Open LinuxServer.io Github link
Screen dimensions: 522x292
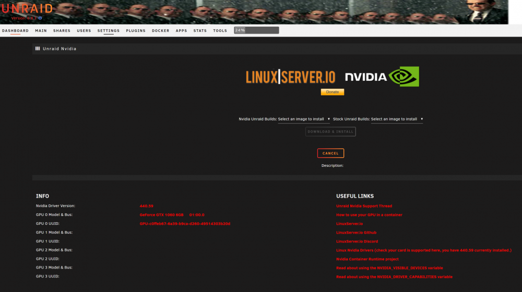tap(356, 233)
